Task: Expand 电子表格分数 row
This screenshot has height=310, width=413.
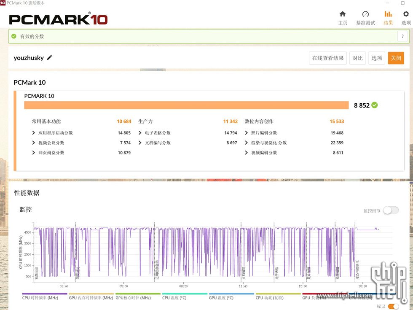Action: [140, 132]
